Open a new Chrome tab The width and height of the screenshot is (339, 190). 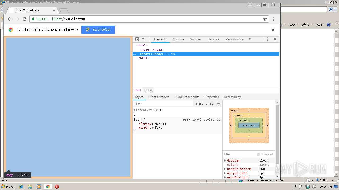[x=64, y=11]
